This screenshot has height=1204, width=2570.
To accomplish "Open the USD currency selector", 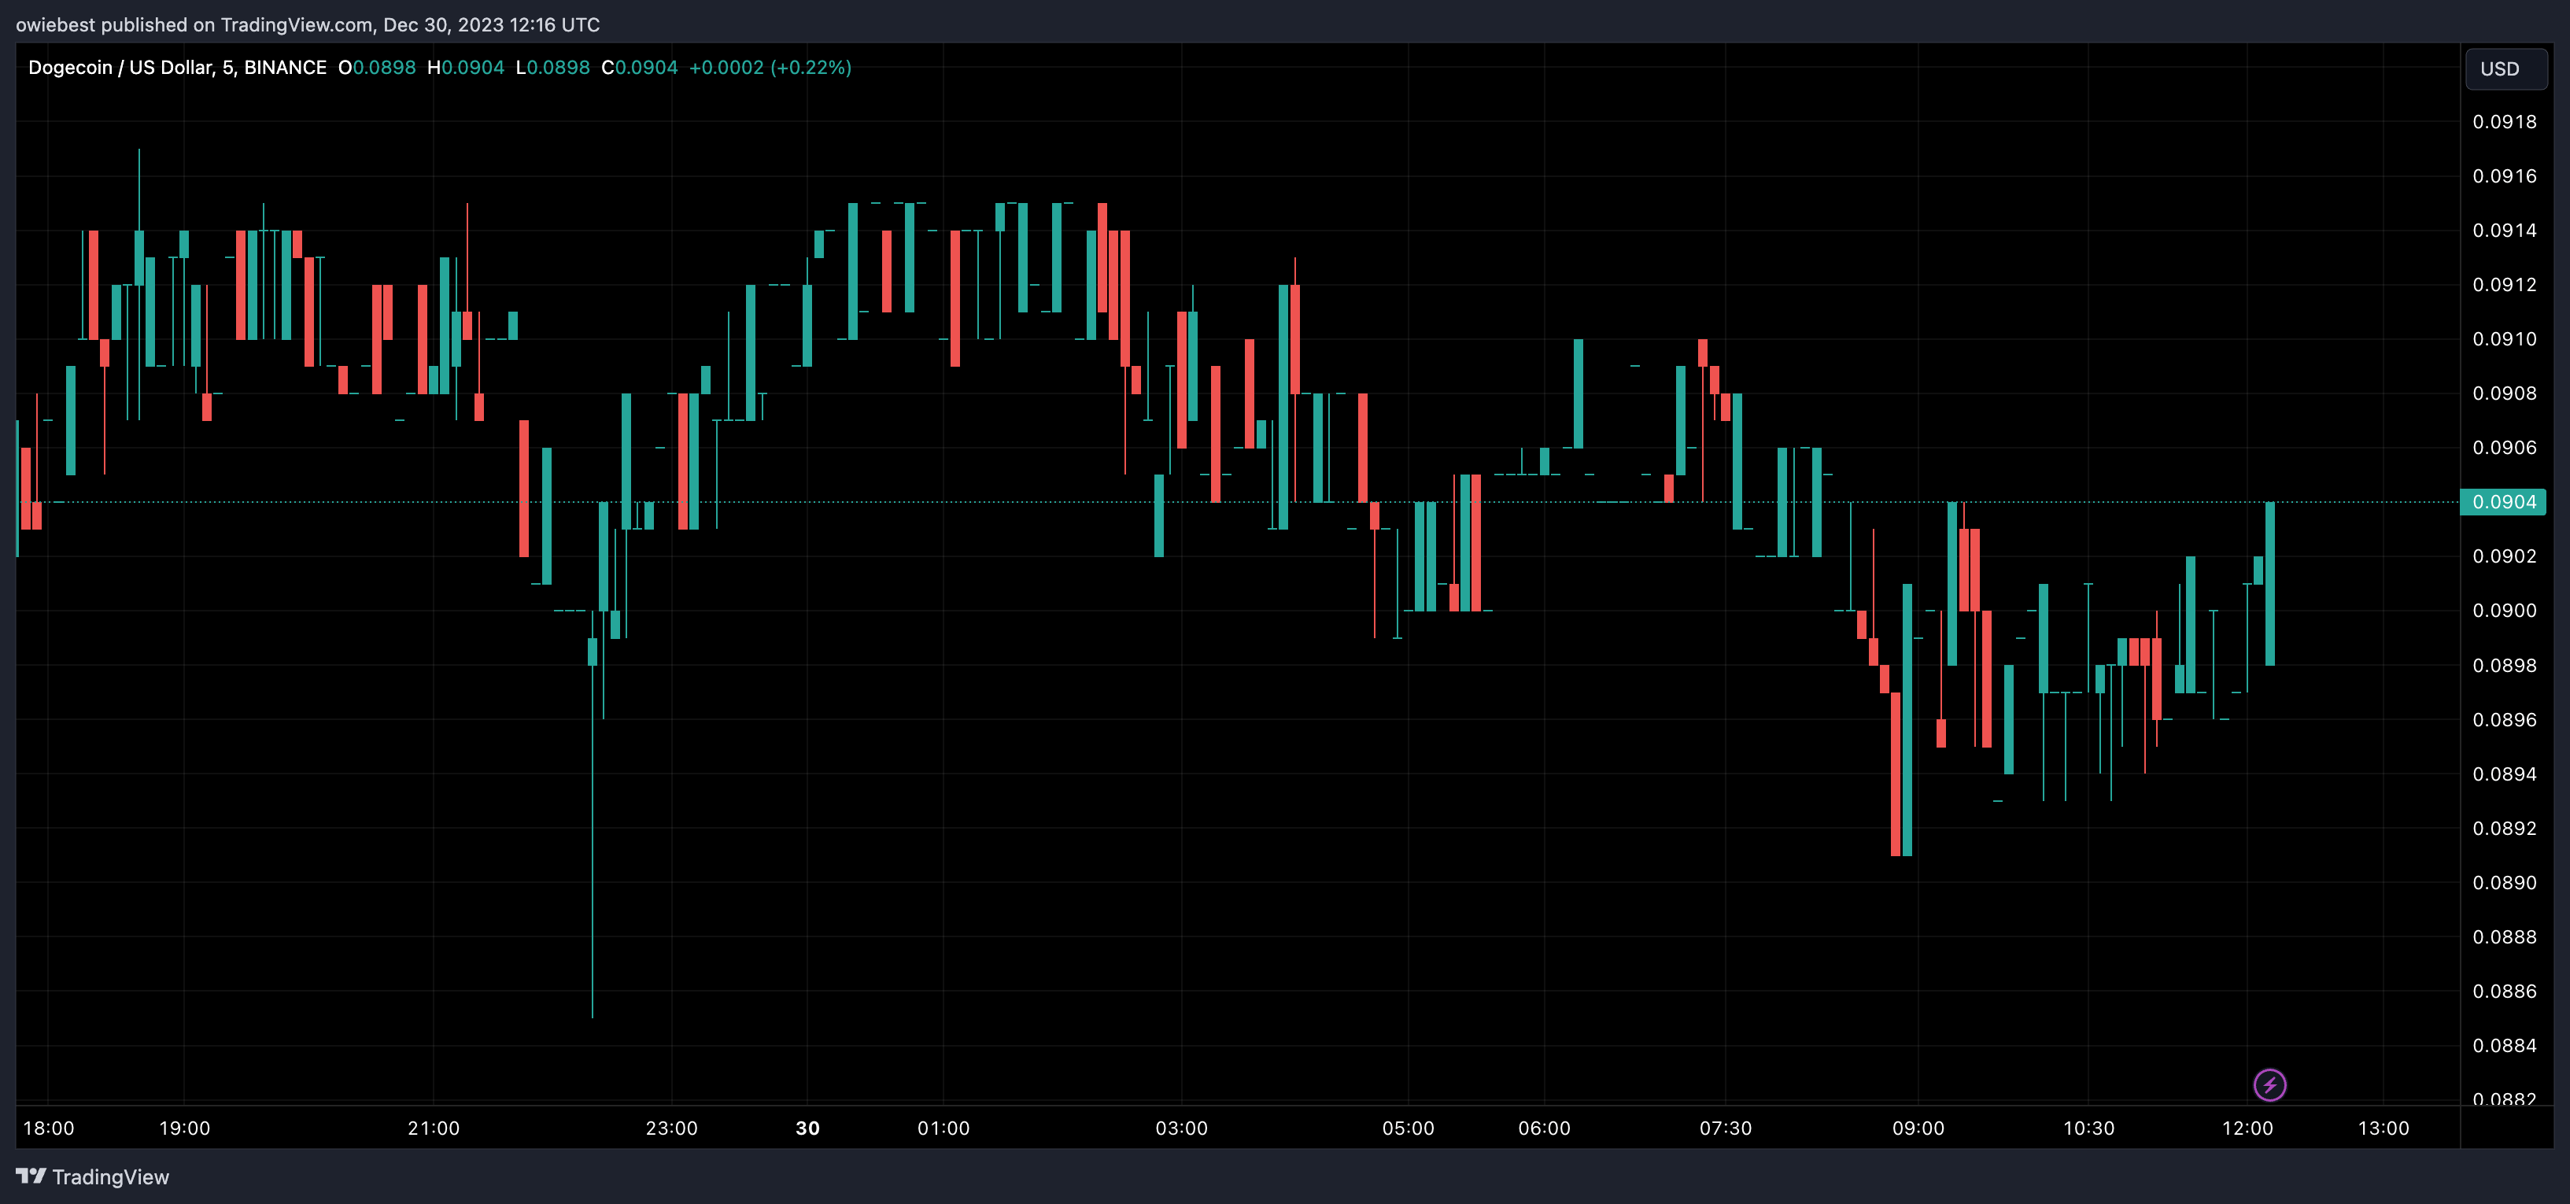I will click(2505, 68).
